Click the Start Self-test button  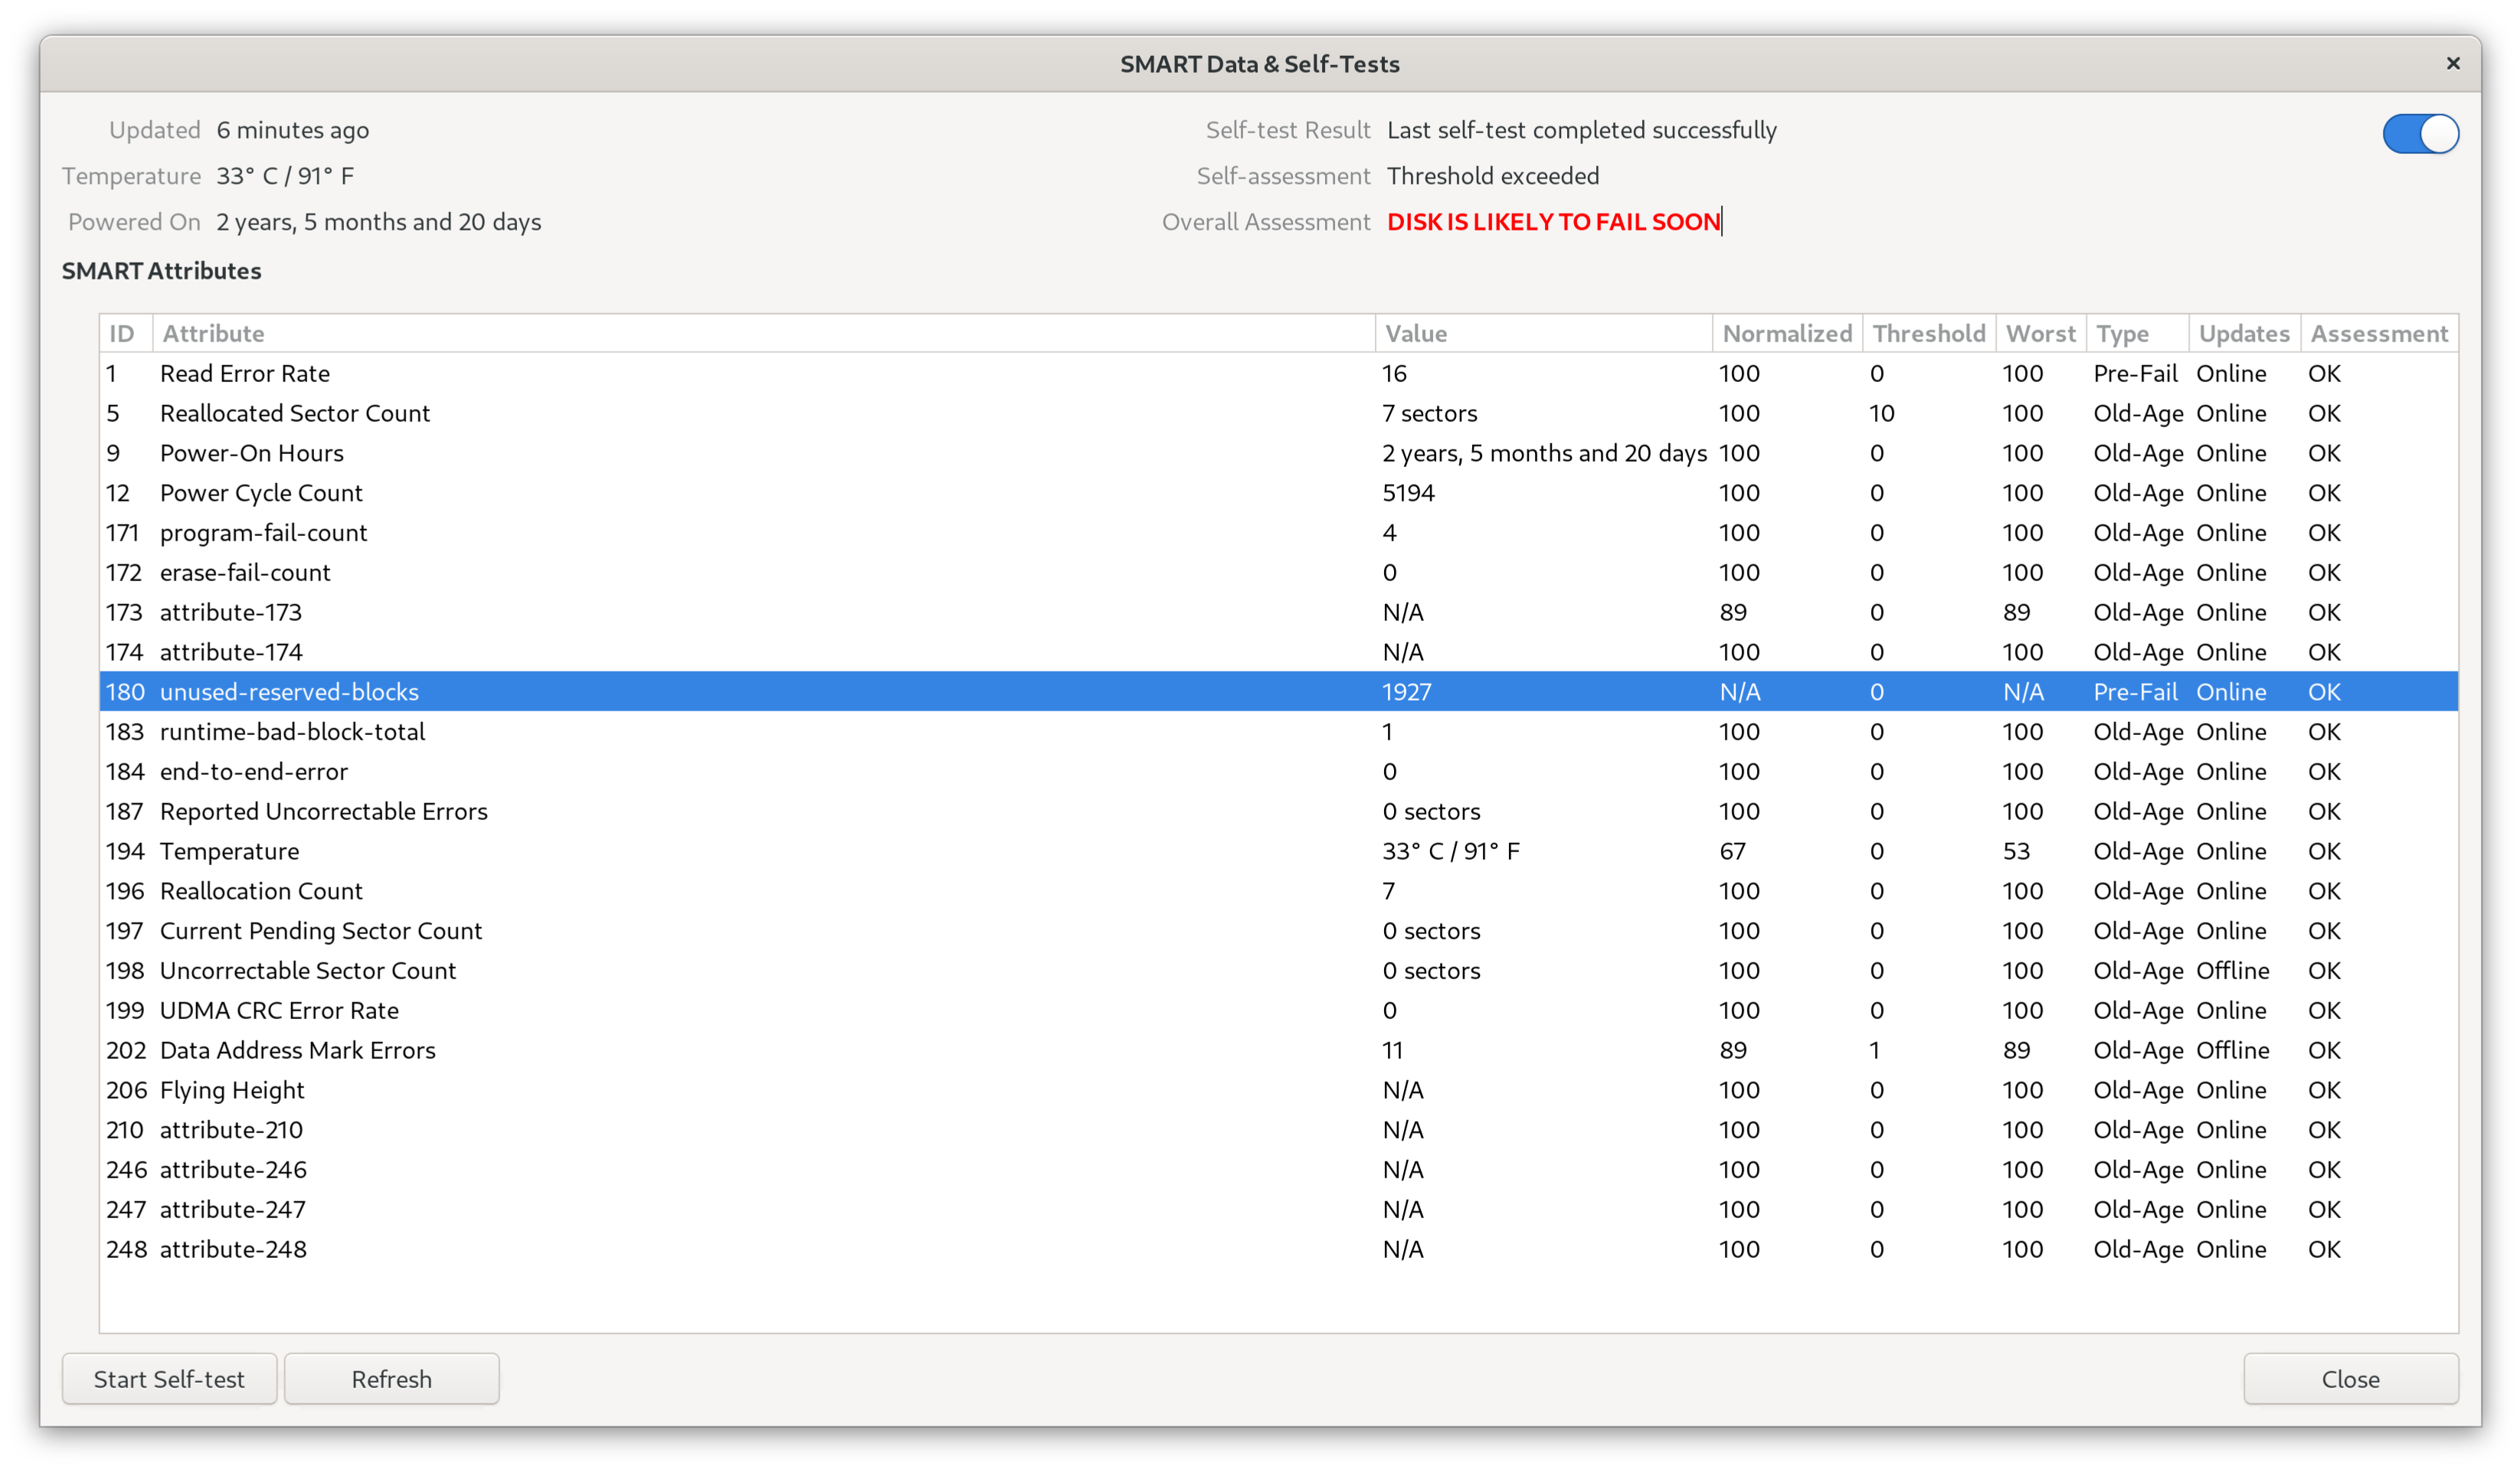coord(169,1379)
